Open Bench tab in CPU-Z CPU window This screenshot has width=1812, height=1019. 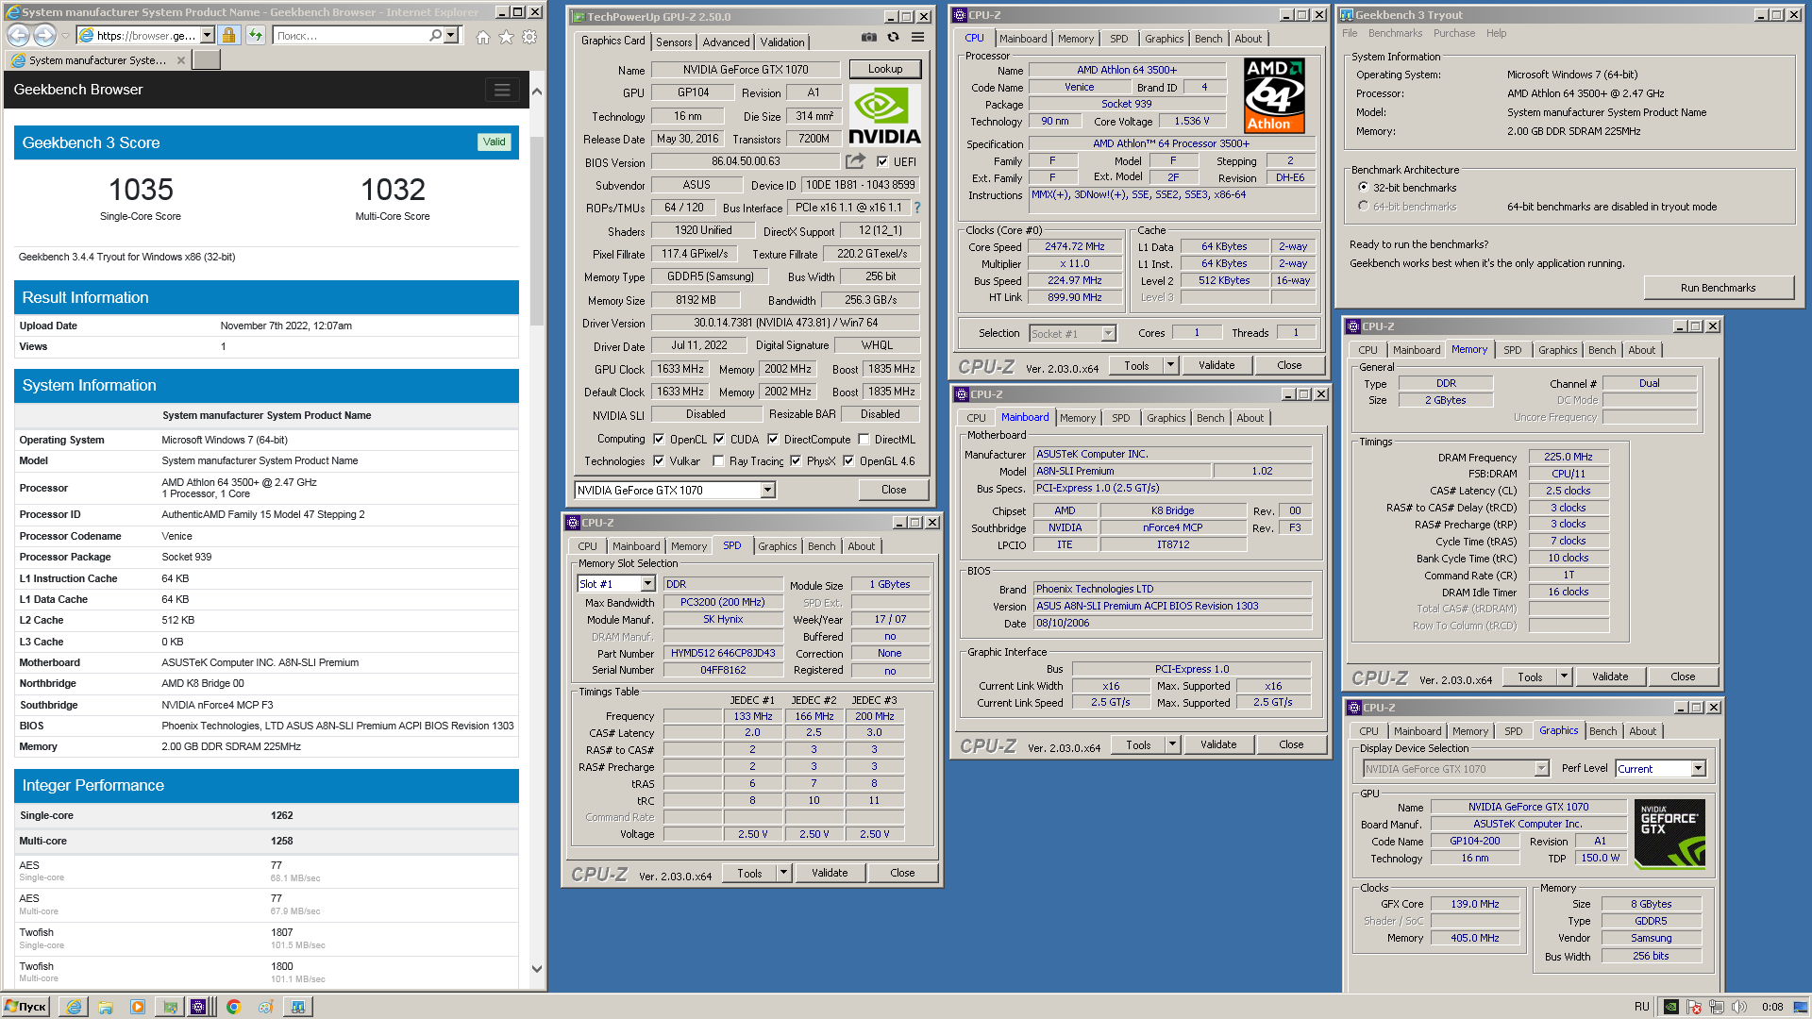click(x=1208, y=39)
